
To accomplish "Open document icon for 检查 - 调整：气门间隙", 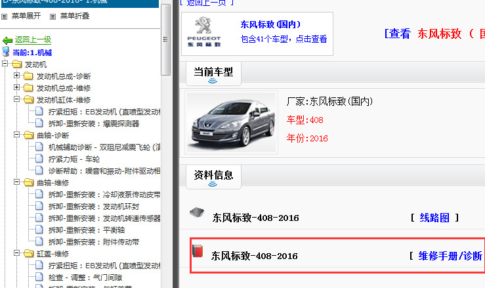I will pos(39,277).
